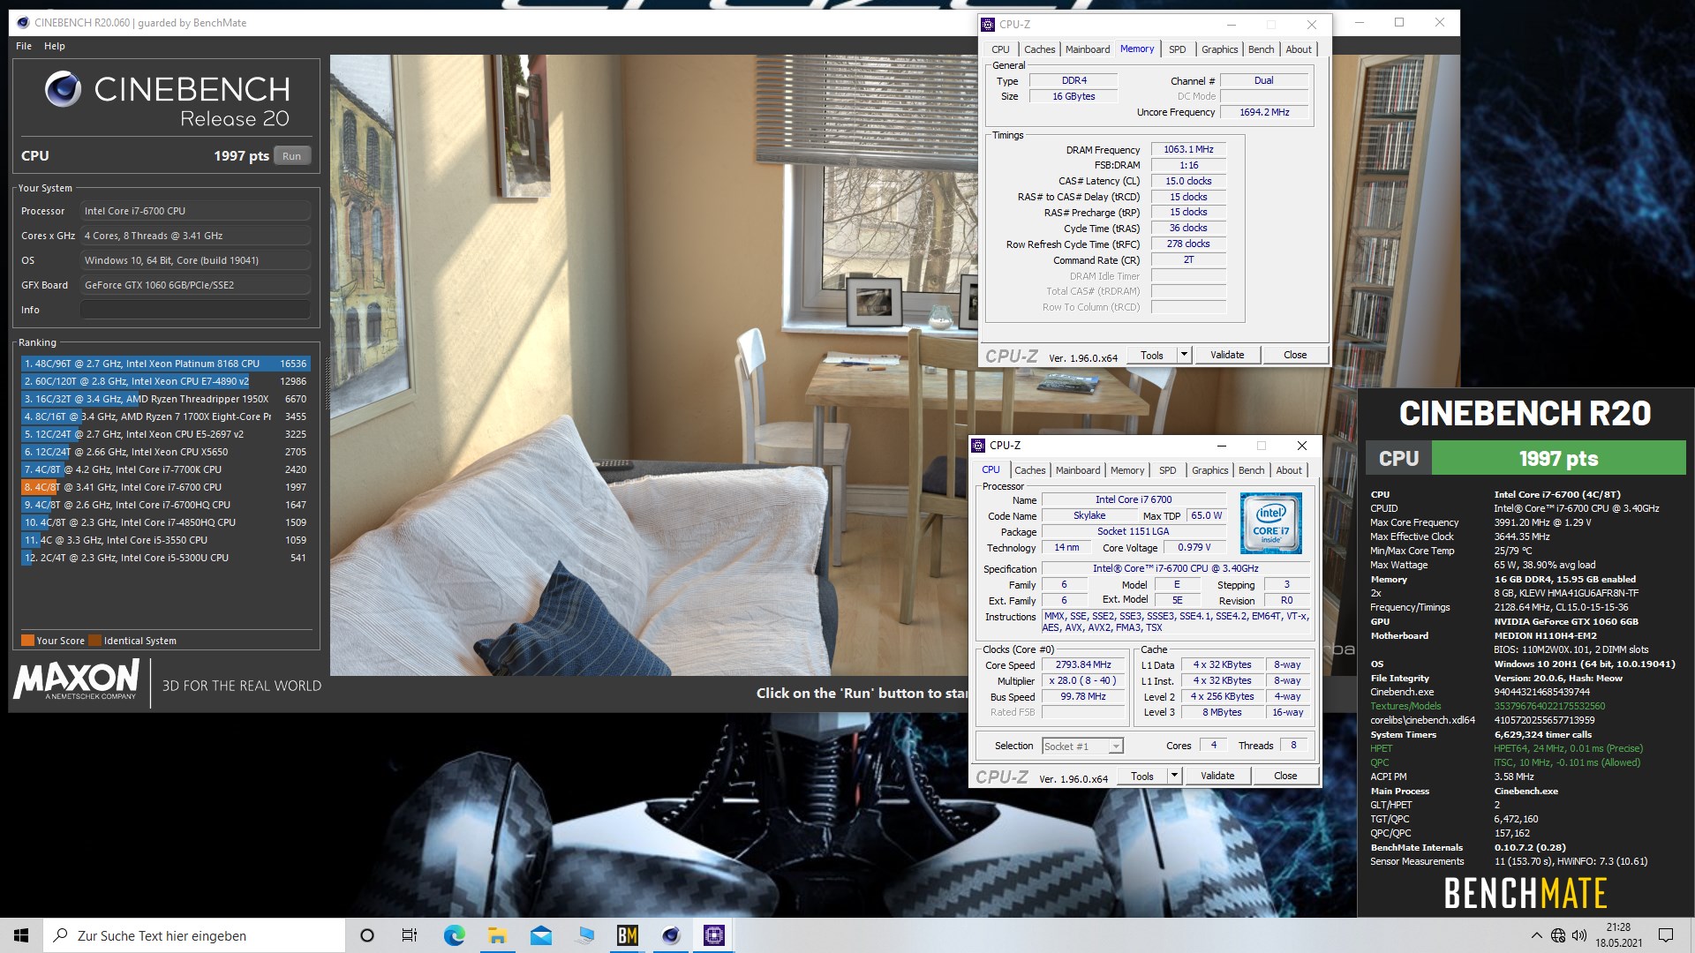Open the Mail app in the taskbar
This screenshot has height=953, width=1695.
point(541,935)
